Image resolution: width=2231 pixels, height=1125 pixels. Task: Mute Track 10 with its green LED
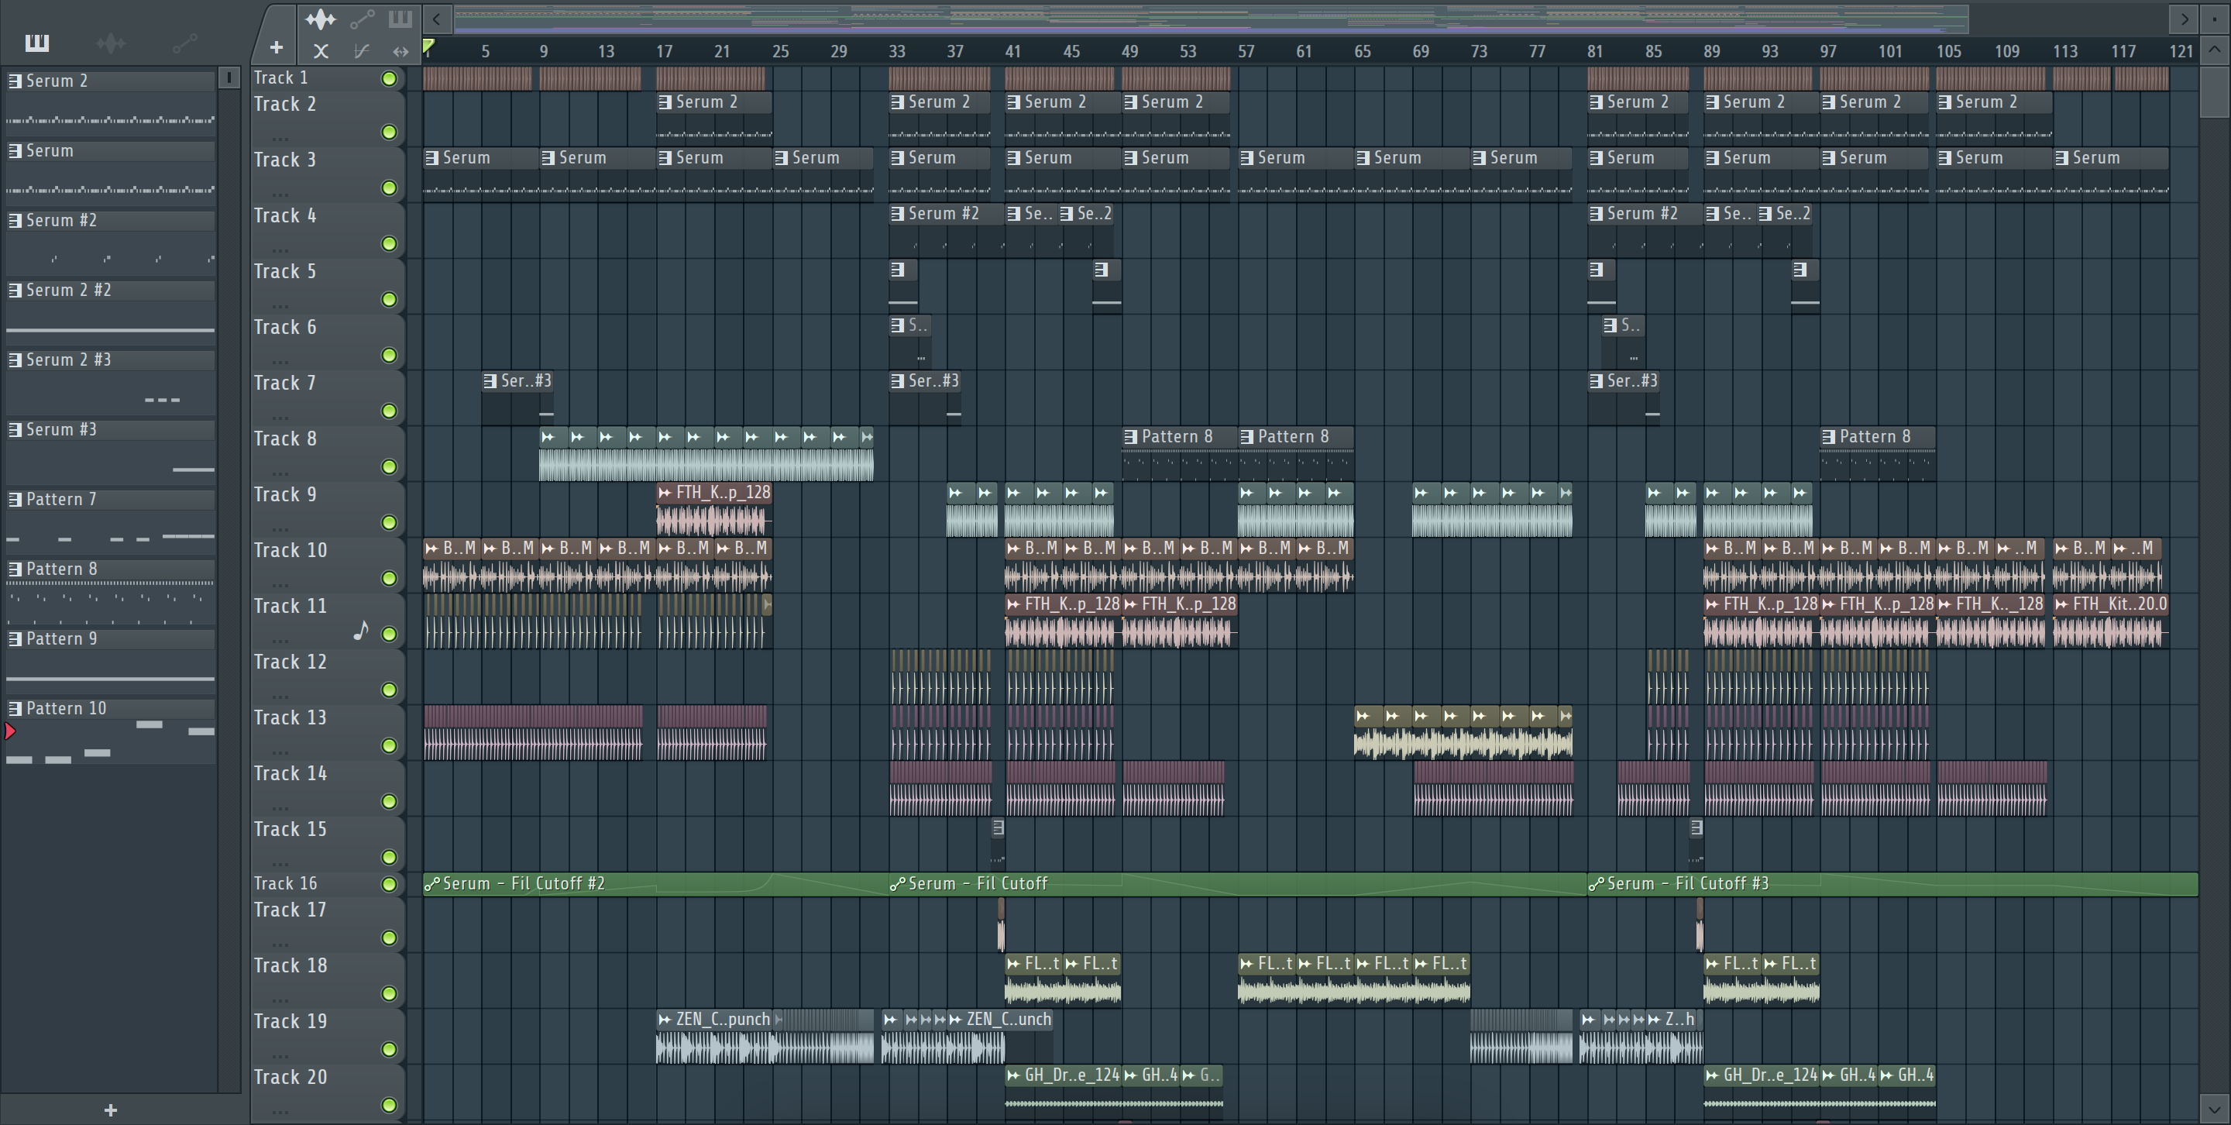389,579
